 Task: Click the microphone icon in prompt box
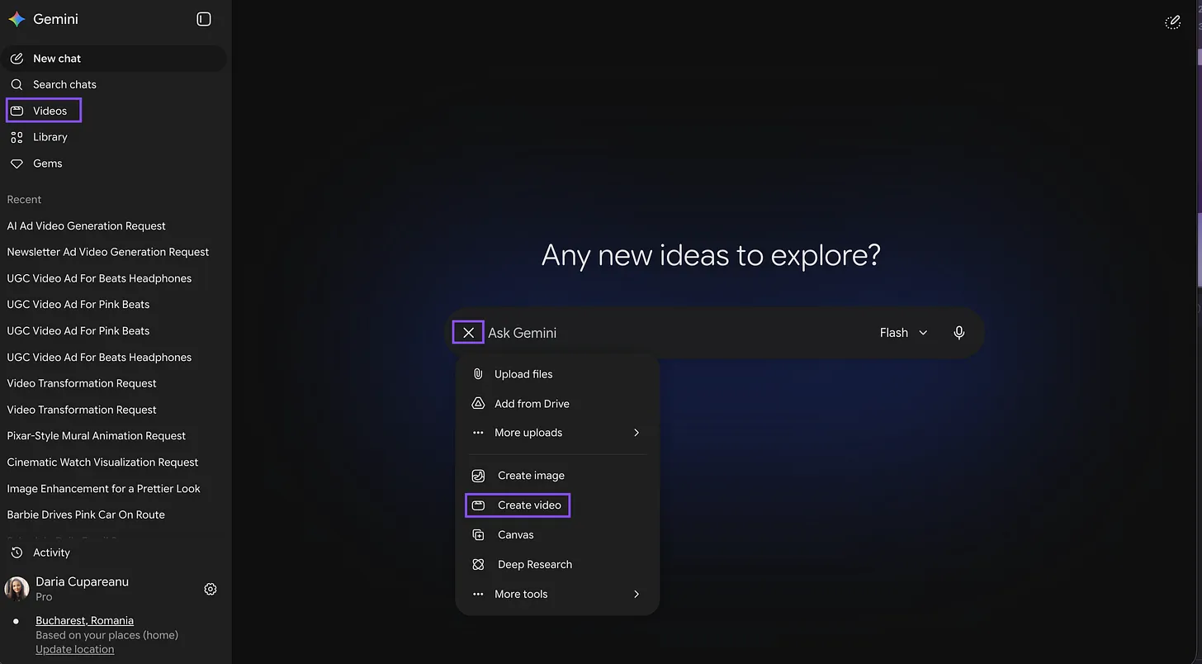coord(959,333)
